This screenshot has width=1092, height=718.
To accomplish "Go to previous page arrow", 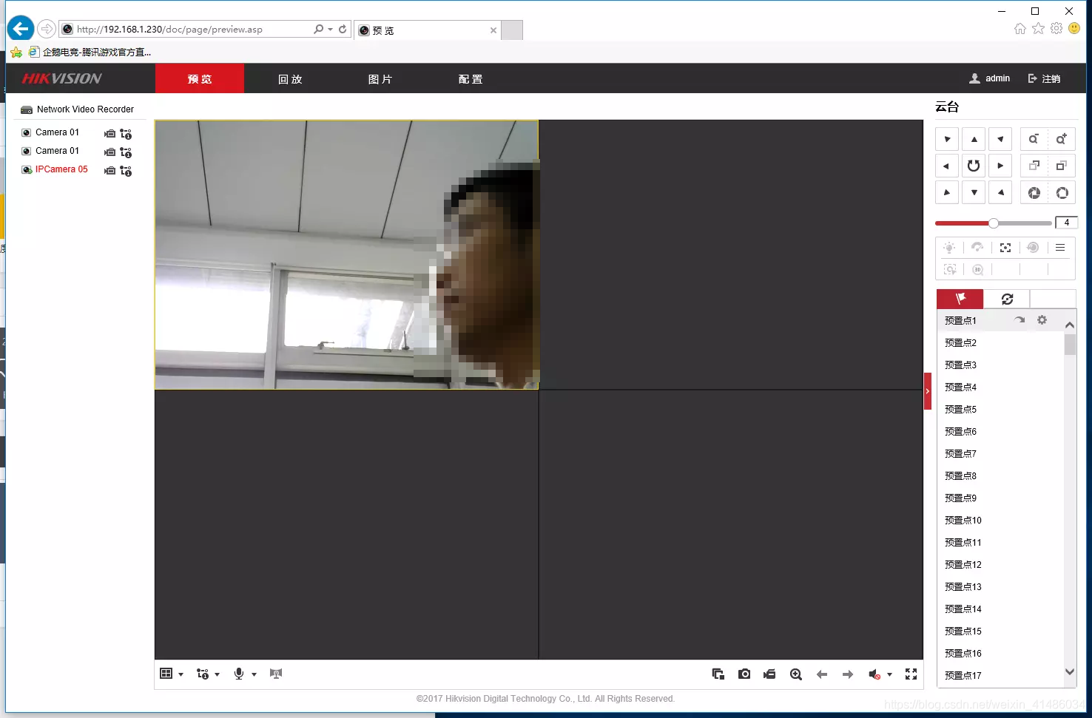I will point(822,674).
